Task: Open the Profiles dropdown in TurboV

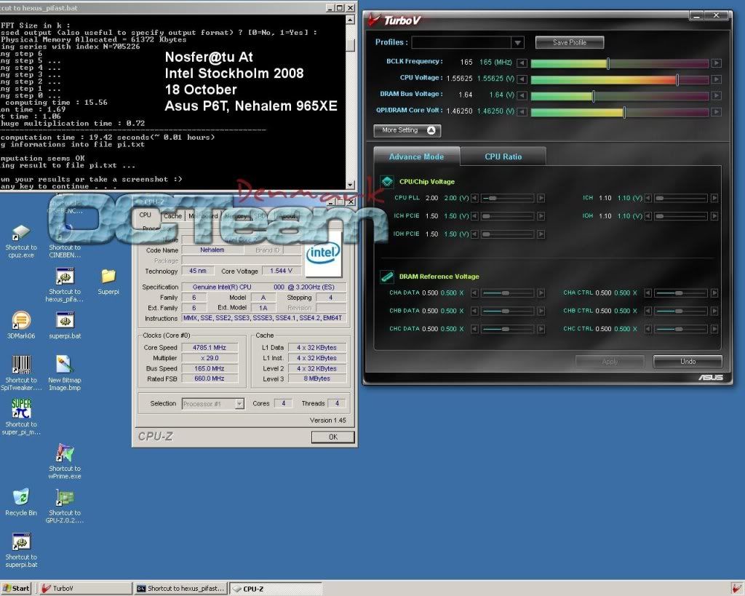Action: [x=517, y=42]
